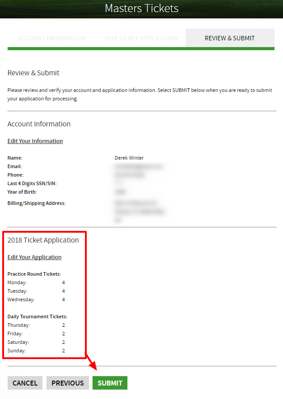Viewport: 283px width, 399px height.
Task: Go back with the Previous button
Action: click(x=68, y=383)
